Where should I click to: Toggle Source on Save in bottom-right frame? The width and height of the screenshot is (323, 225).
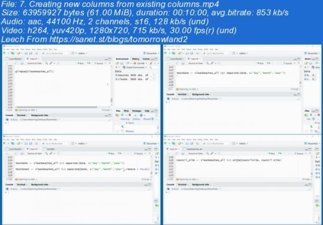click(x=194, y=154)
